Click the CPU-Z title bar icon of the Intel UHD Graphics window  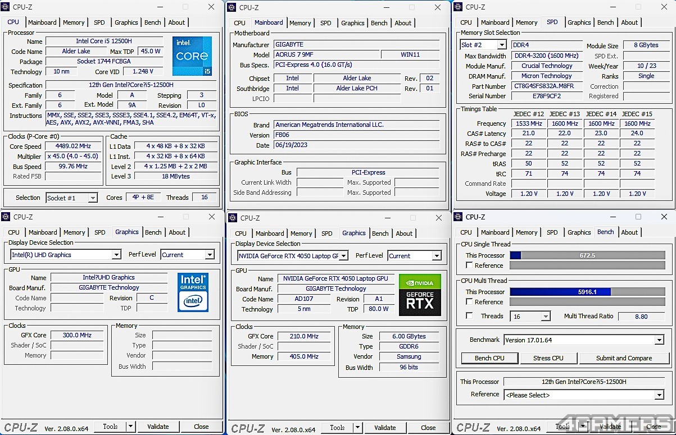point(6,217)
